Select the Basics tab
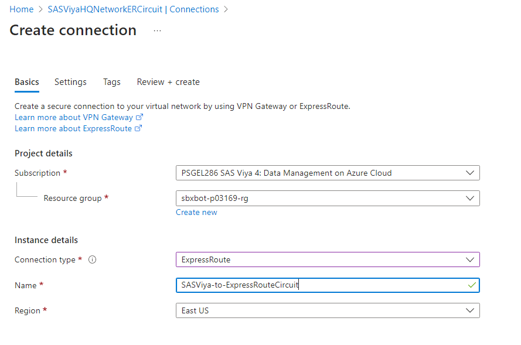 (27, 82)
